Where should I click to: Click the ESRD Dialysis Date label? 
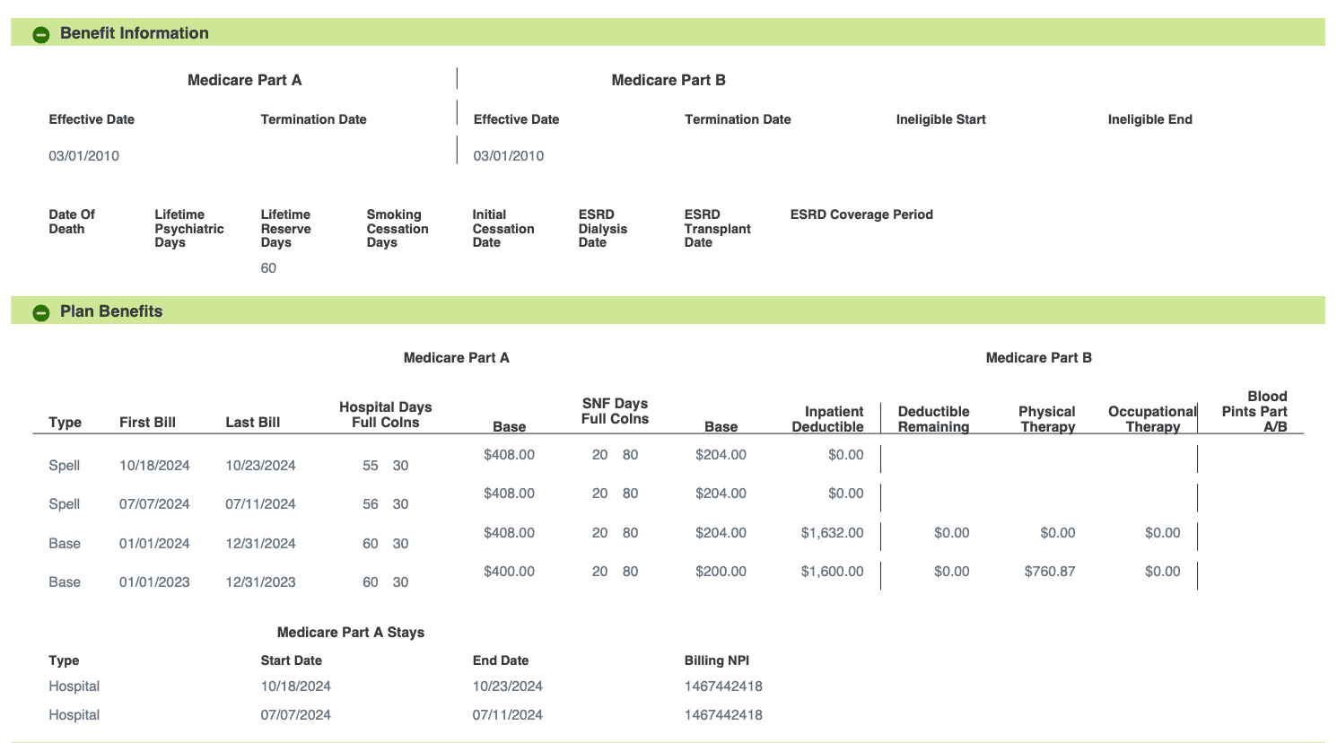coord(603,229)
